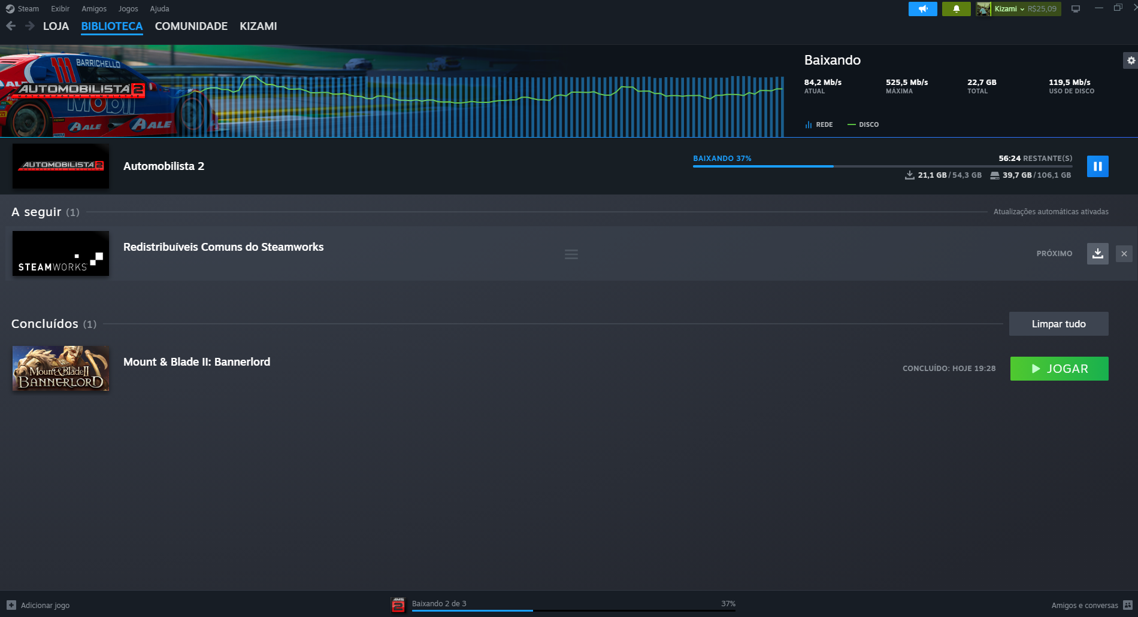Click the PRÓXIMO label

coord(1054,254)
